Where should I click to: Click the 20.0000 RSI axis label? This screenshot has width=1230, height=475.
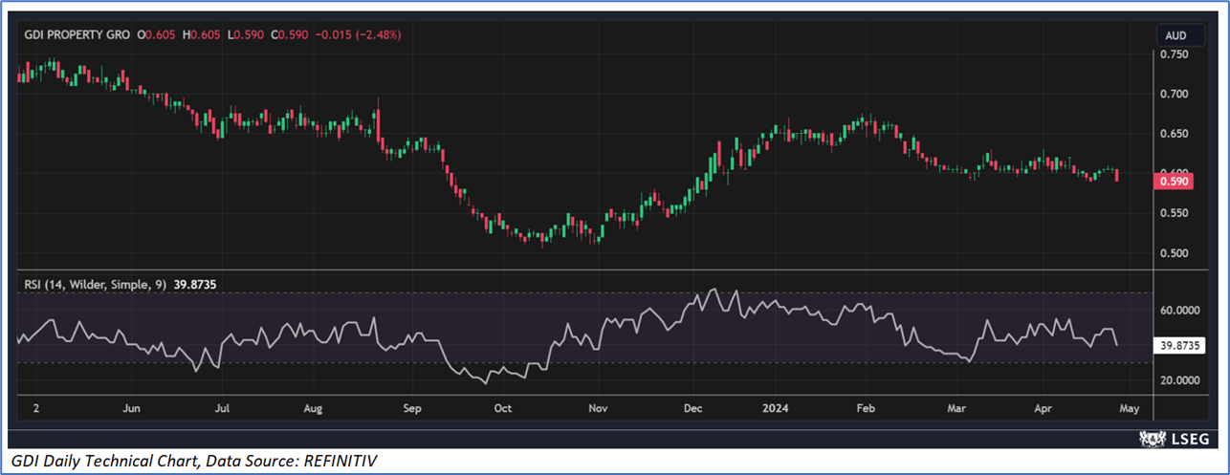(1179, 380)
